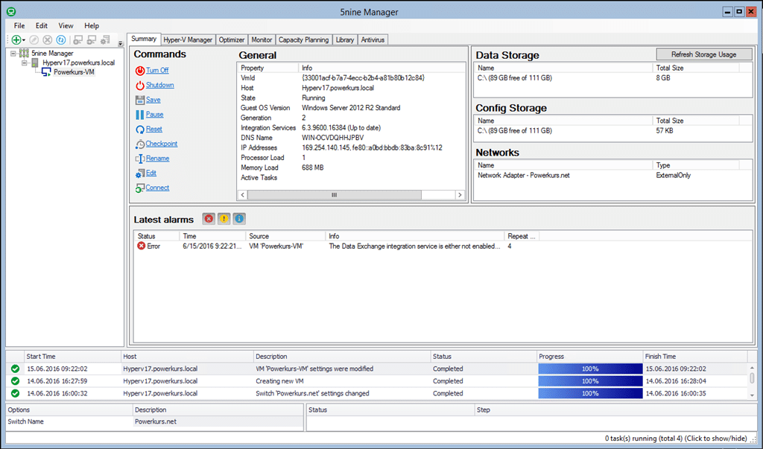Click green check icon for Switch 'Powerkurs.net' task

pos(15,394)
